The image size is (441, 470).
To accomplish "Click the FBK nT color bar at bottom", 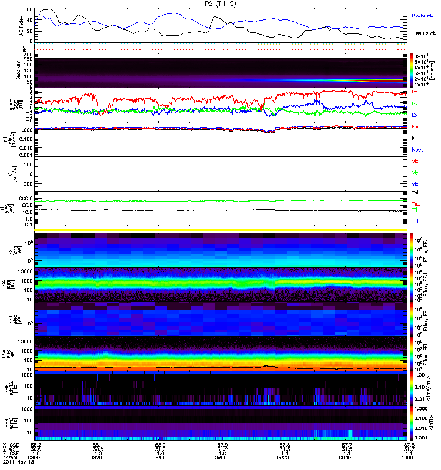I will [413, 422].
